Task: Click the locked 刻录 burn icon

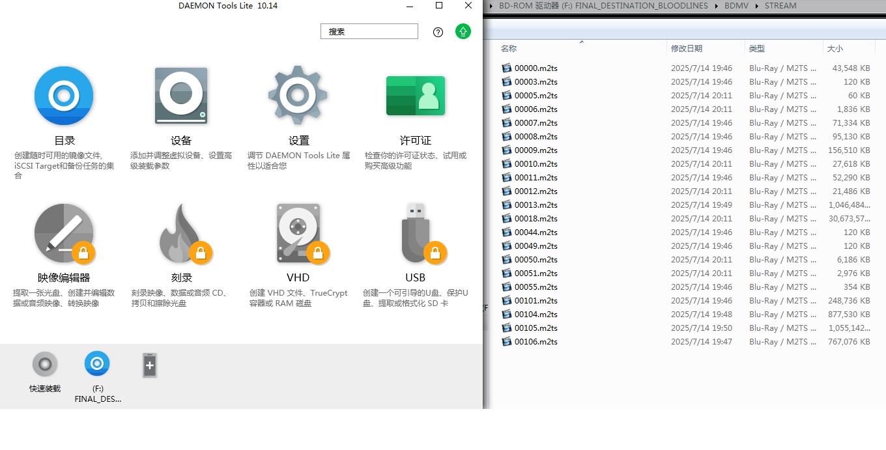Action: tap(181, 233)
